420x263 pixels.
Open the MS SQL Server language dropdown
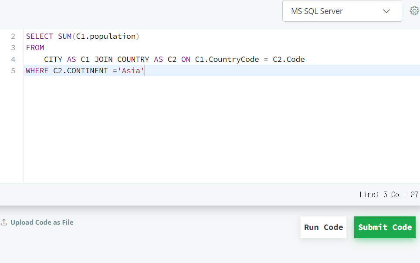tap(342, 11)
